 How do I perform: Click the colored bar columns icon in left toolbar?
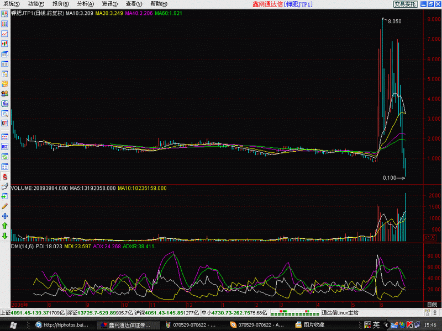pyautogui.click(x=4, y=24)
